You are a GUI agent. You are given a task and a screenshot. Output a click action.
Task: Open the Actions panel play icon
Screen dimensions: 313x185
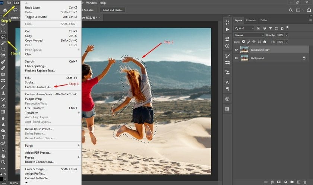coord(227,29)
